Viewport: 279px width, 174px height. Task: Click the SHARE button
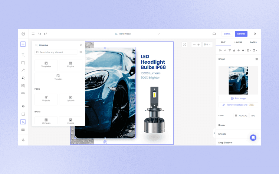227,34
